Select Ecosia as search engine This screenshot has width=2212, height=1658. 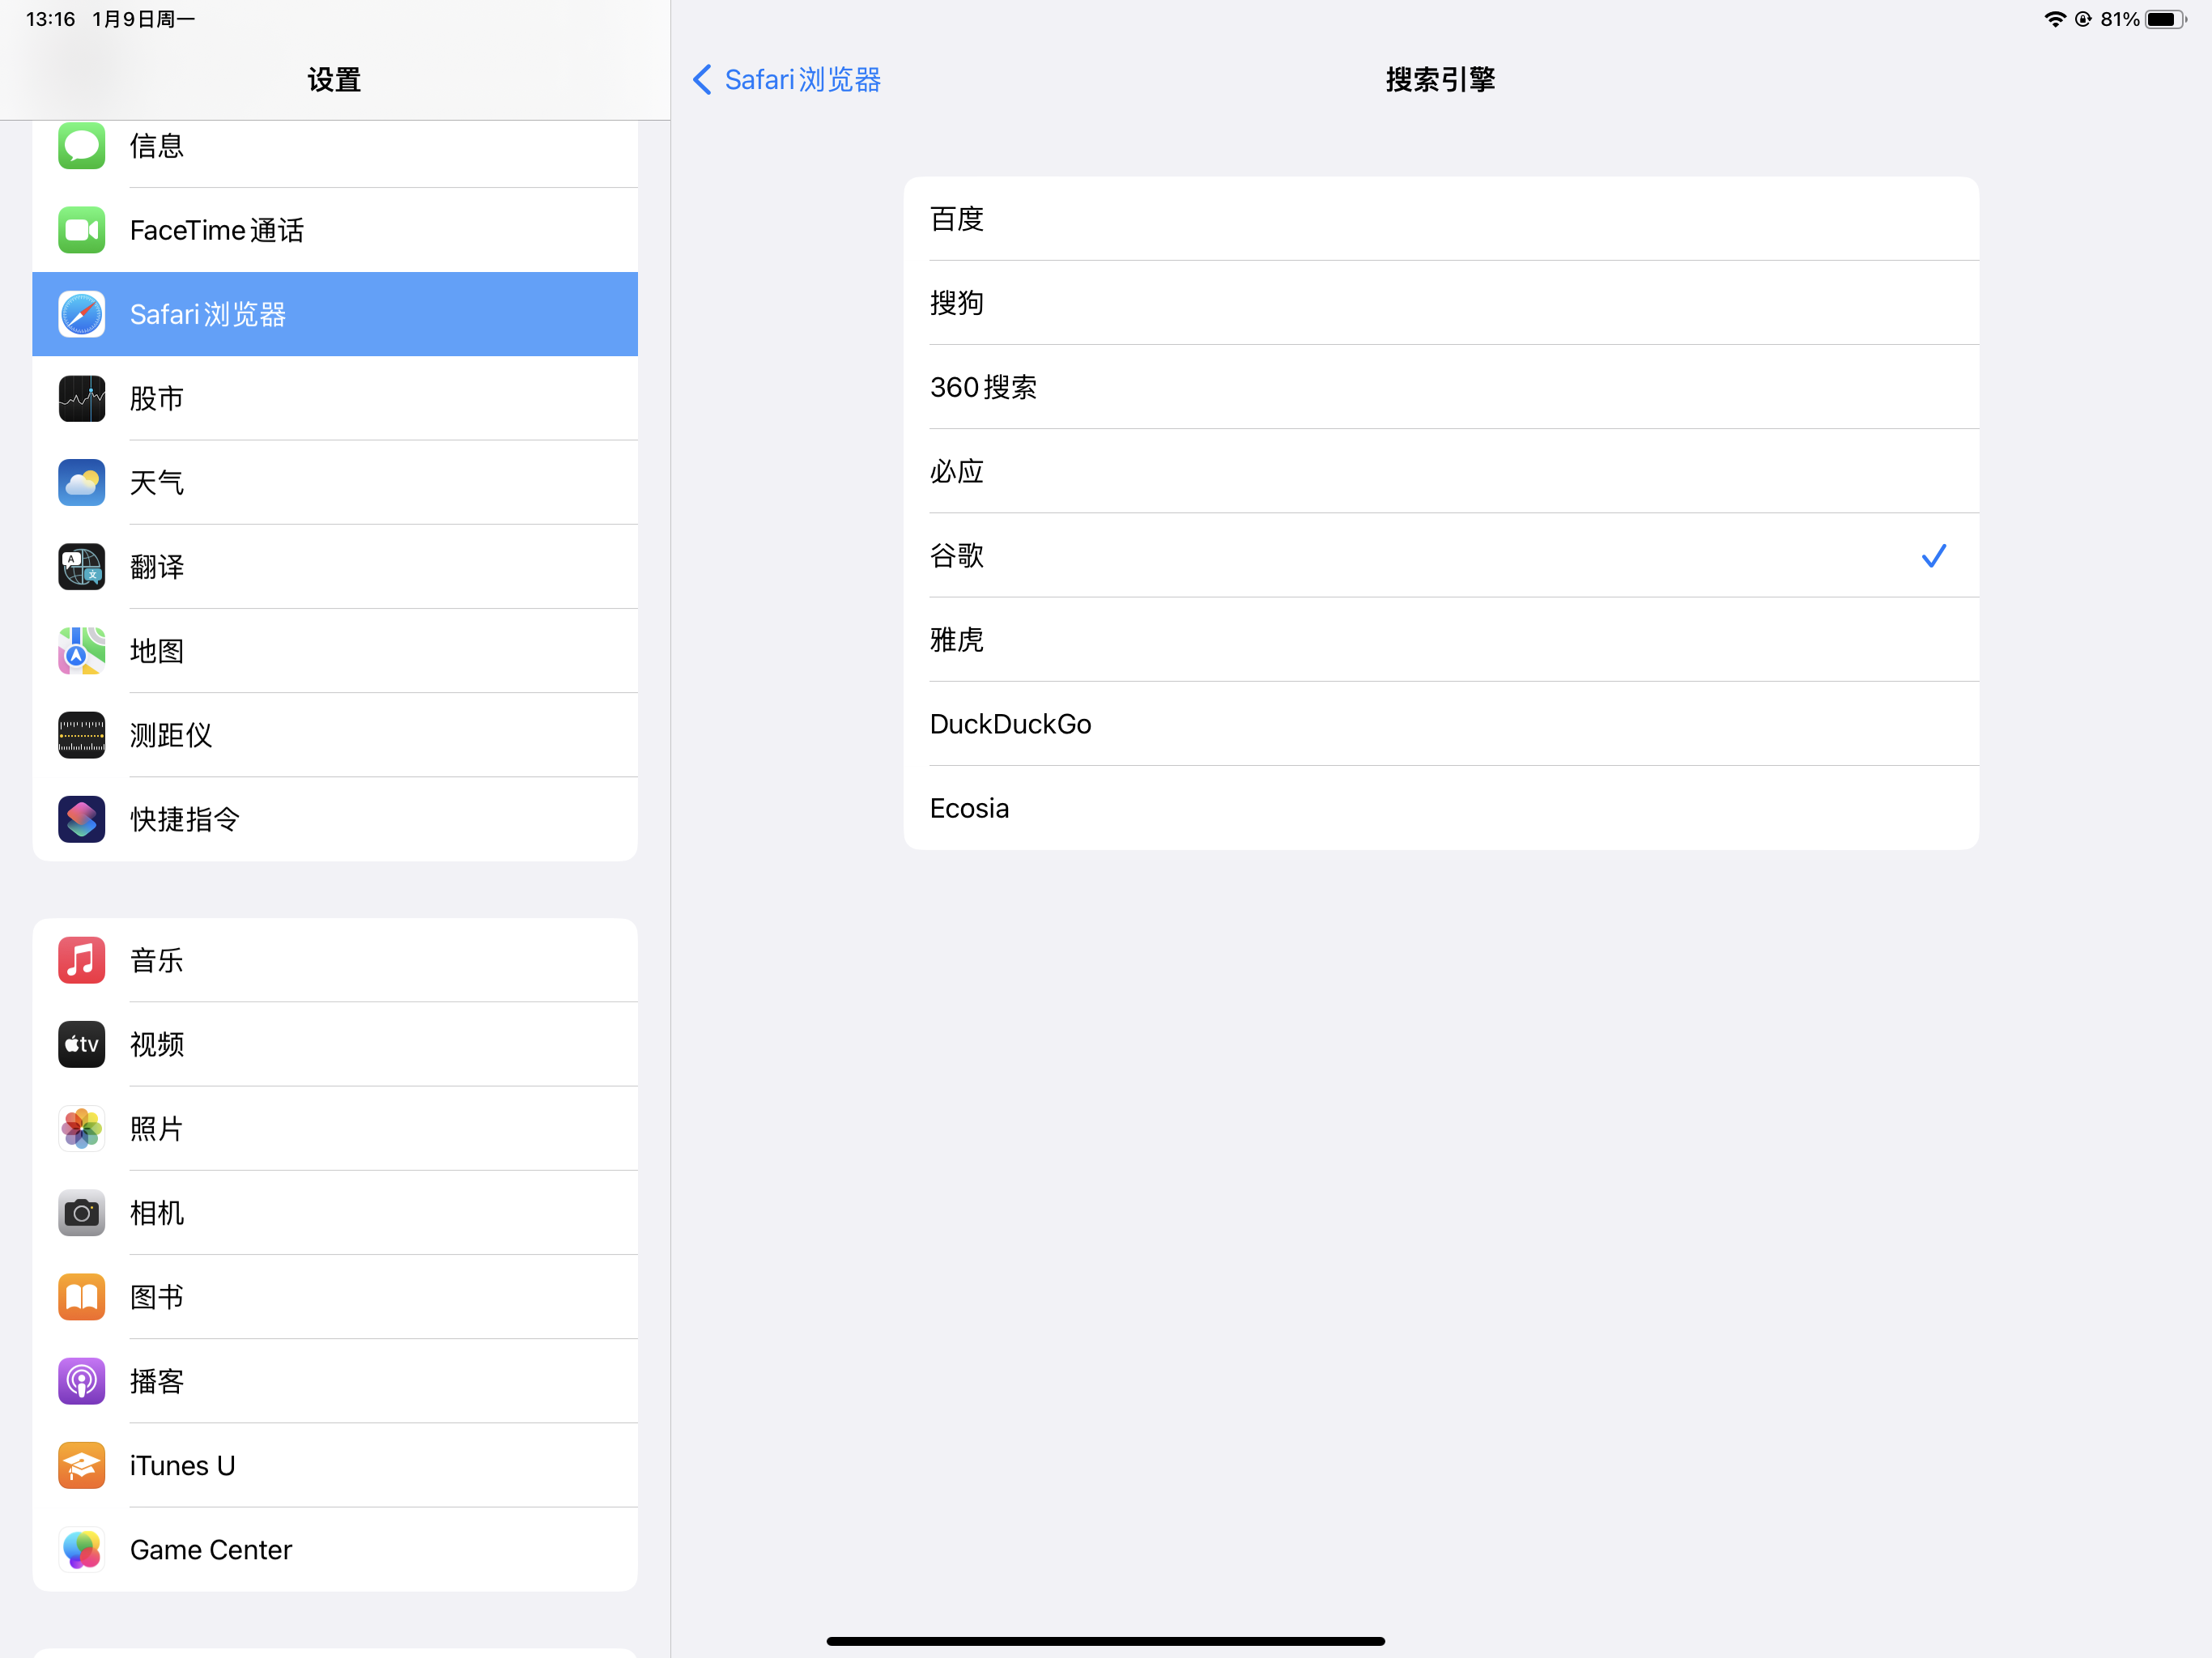pos(1440,808)
